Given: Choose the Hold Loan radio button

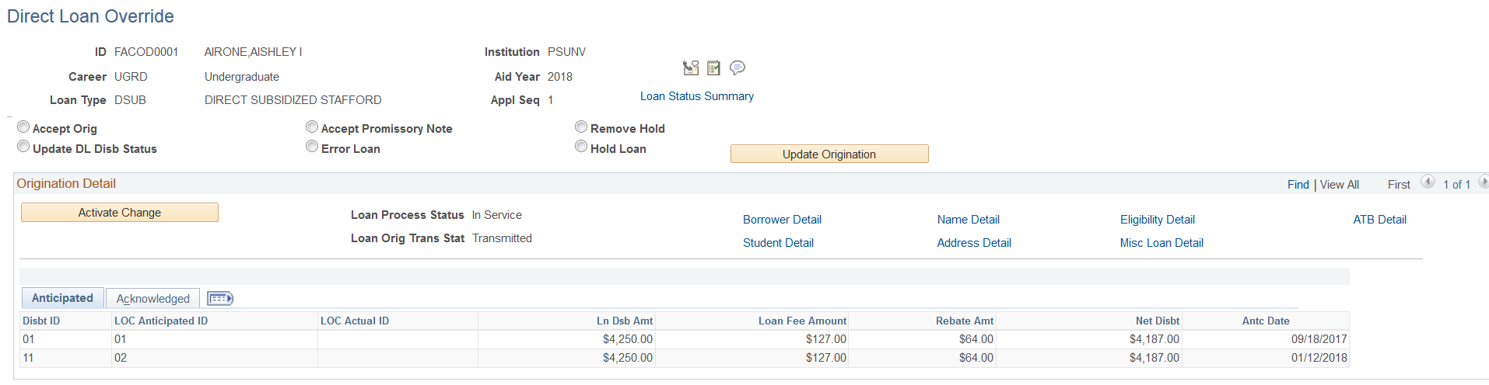Looking at the screenshot, I should click(581, 147).
